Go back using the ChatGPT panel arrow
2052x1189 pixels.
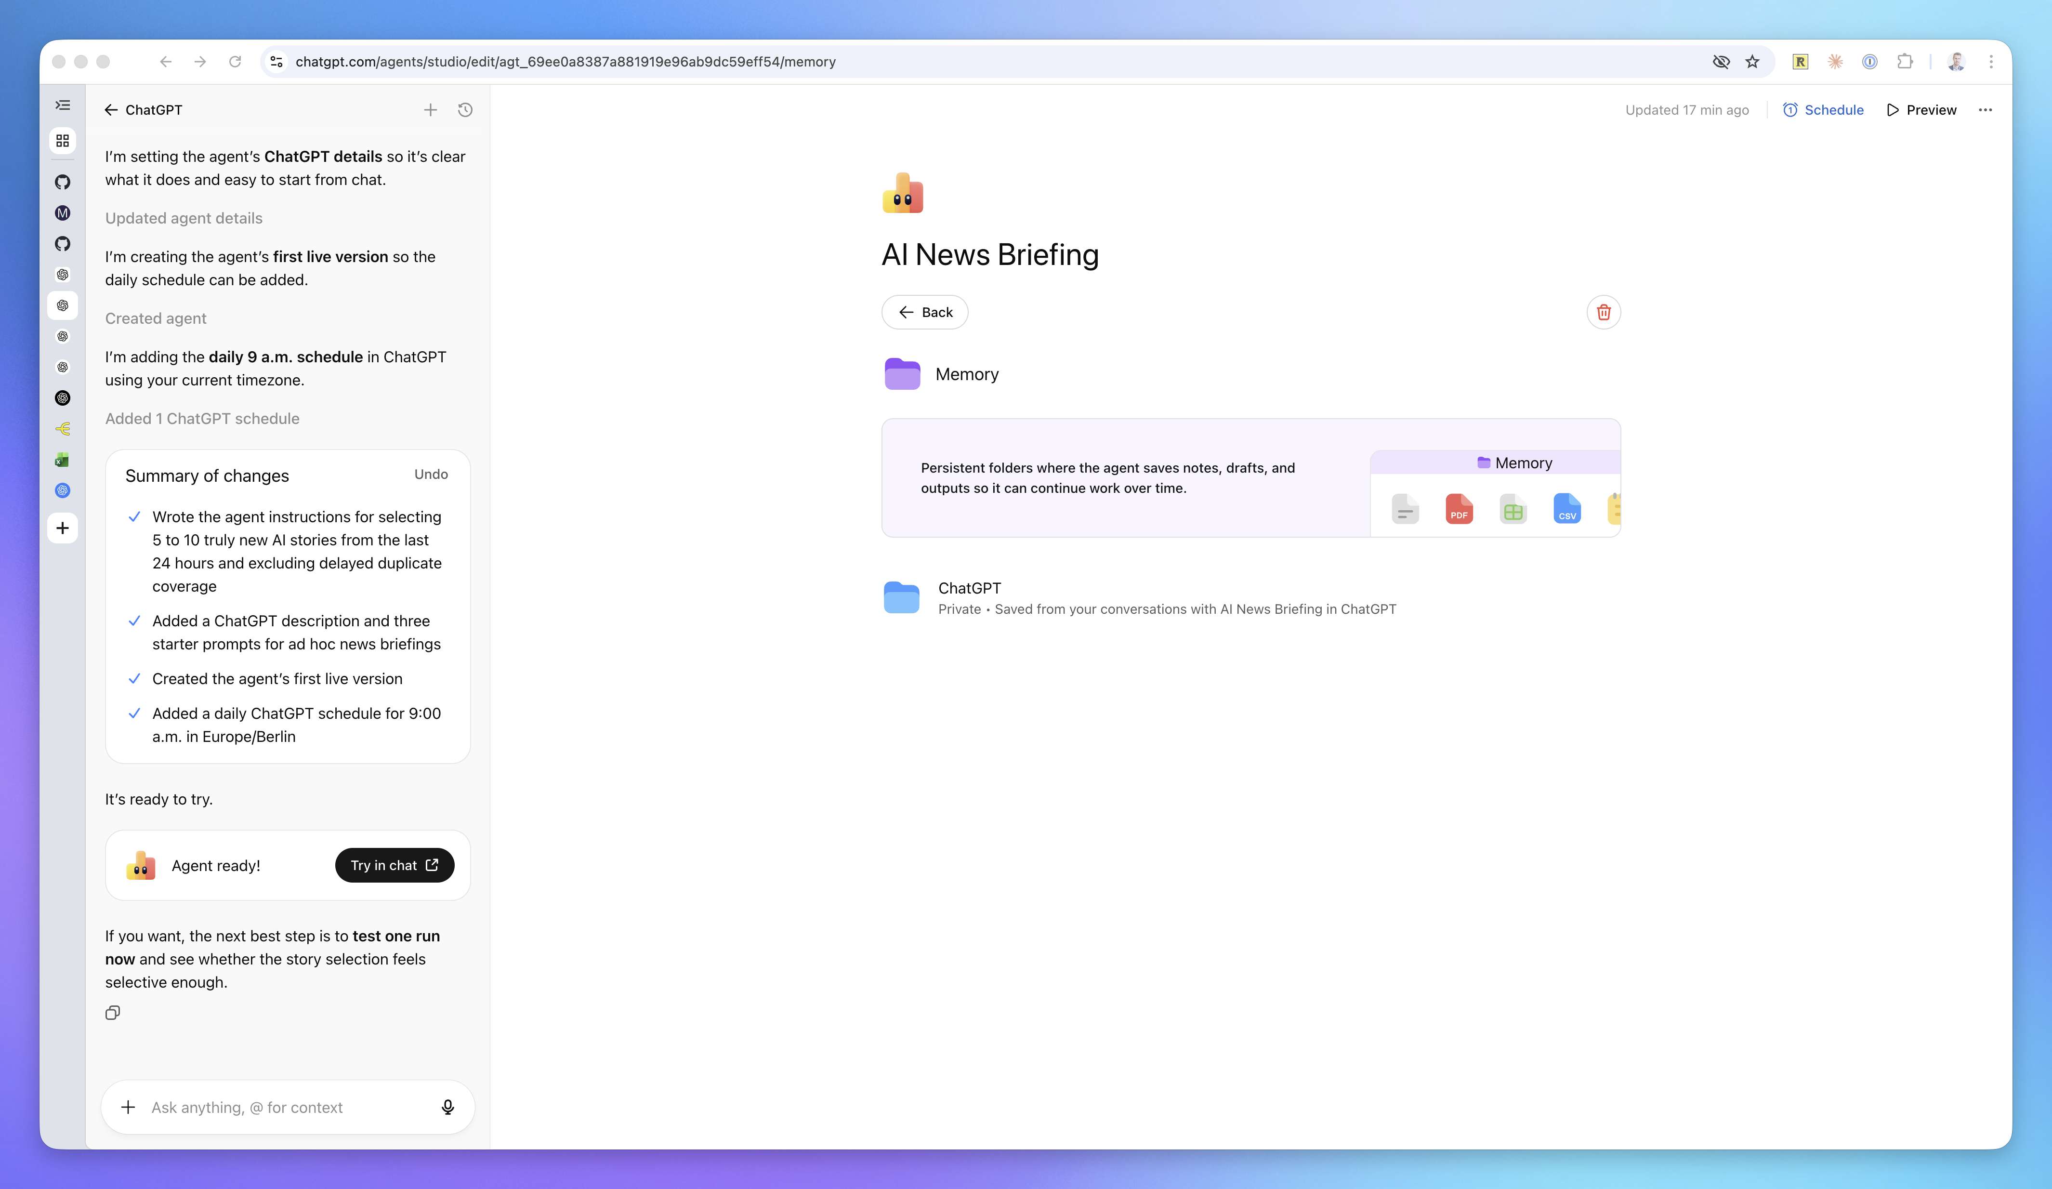click(112, 110)
